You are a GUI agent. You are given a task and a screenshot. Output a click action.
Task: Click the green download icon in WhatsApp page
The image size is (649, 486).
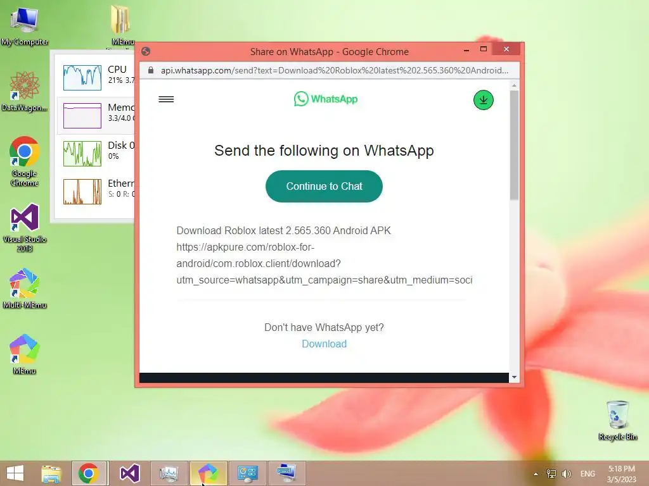[x=483, y=100]
